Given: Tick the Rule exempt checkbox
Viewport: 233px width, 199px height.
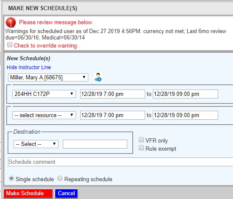Looking at the screenshot, I should (x=141, y=148).
